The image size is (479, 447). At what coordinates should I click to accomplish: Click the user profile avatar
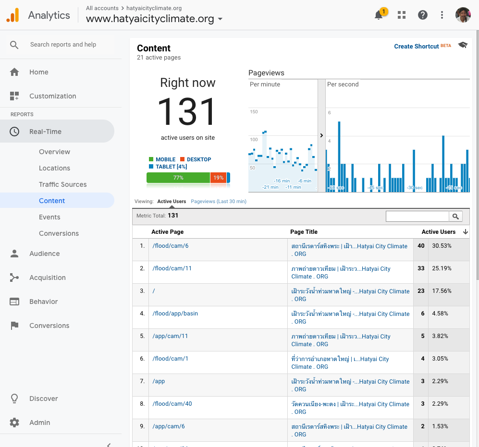click(463, 15)
